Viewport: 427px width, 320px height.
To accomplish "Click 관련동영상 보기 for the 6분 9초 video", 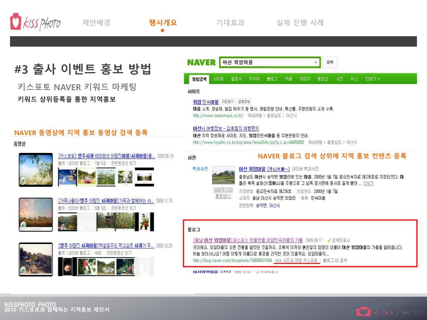I will [123, 208].
